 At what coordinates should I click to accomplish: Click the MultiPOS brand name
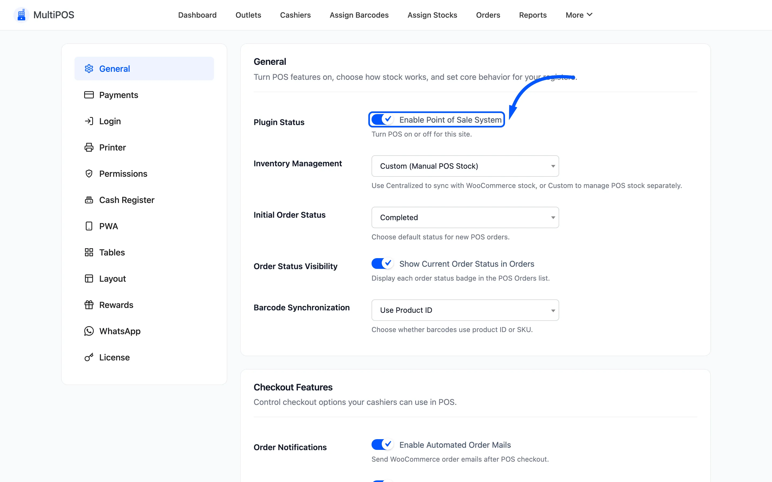click(54, 15)
